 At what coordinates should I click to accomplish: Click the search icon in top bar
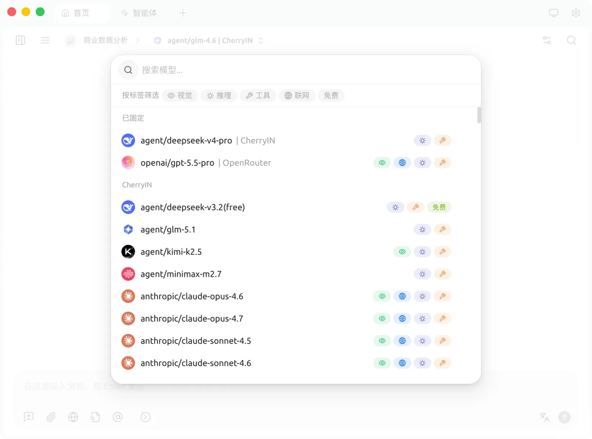[x=572, y=40]
